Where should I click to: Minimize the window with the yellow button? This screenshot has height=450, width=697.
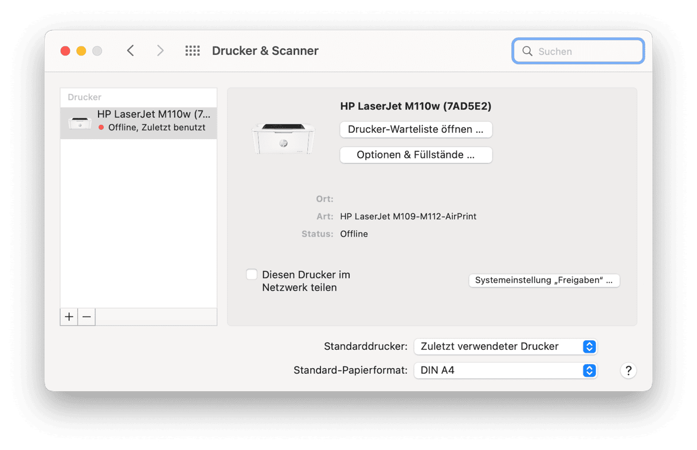point(81,51)
